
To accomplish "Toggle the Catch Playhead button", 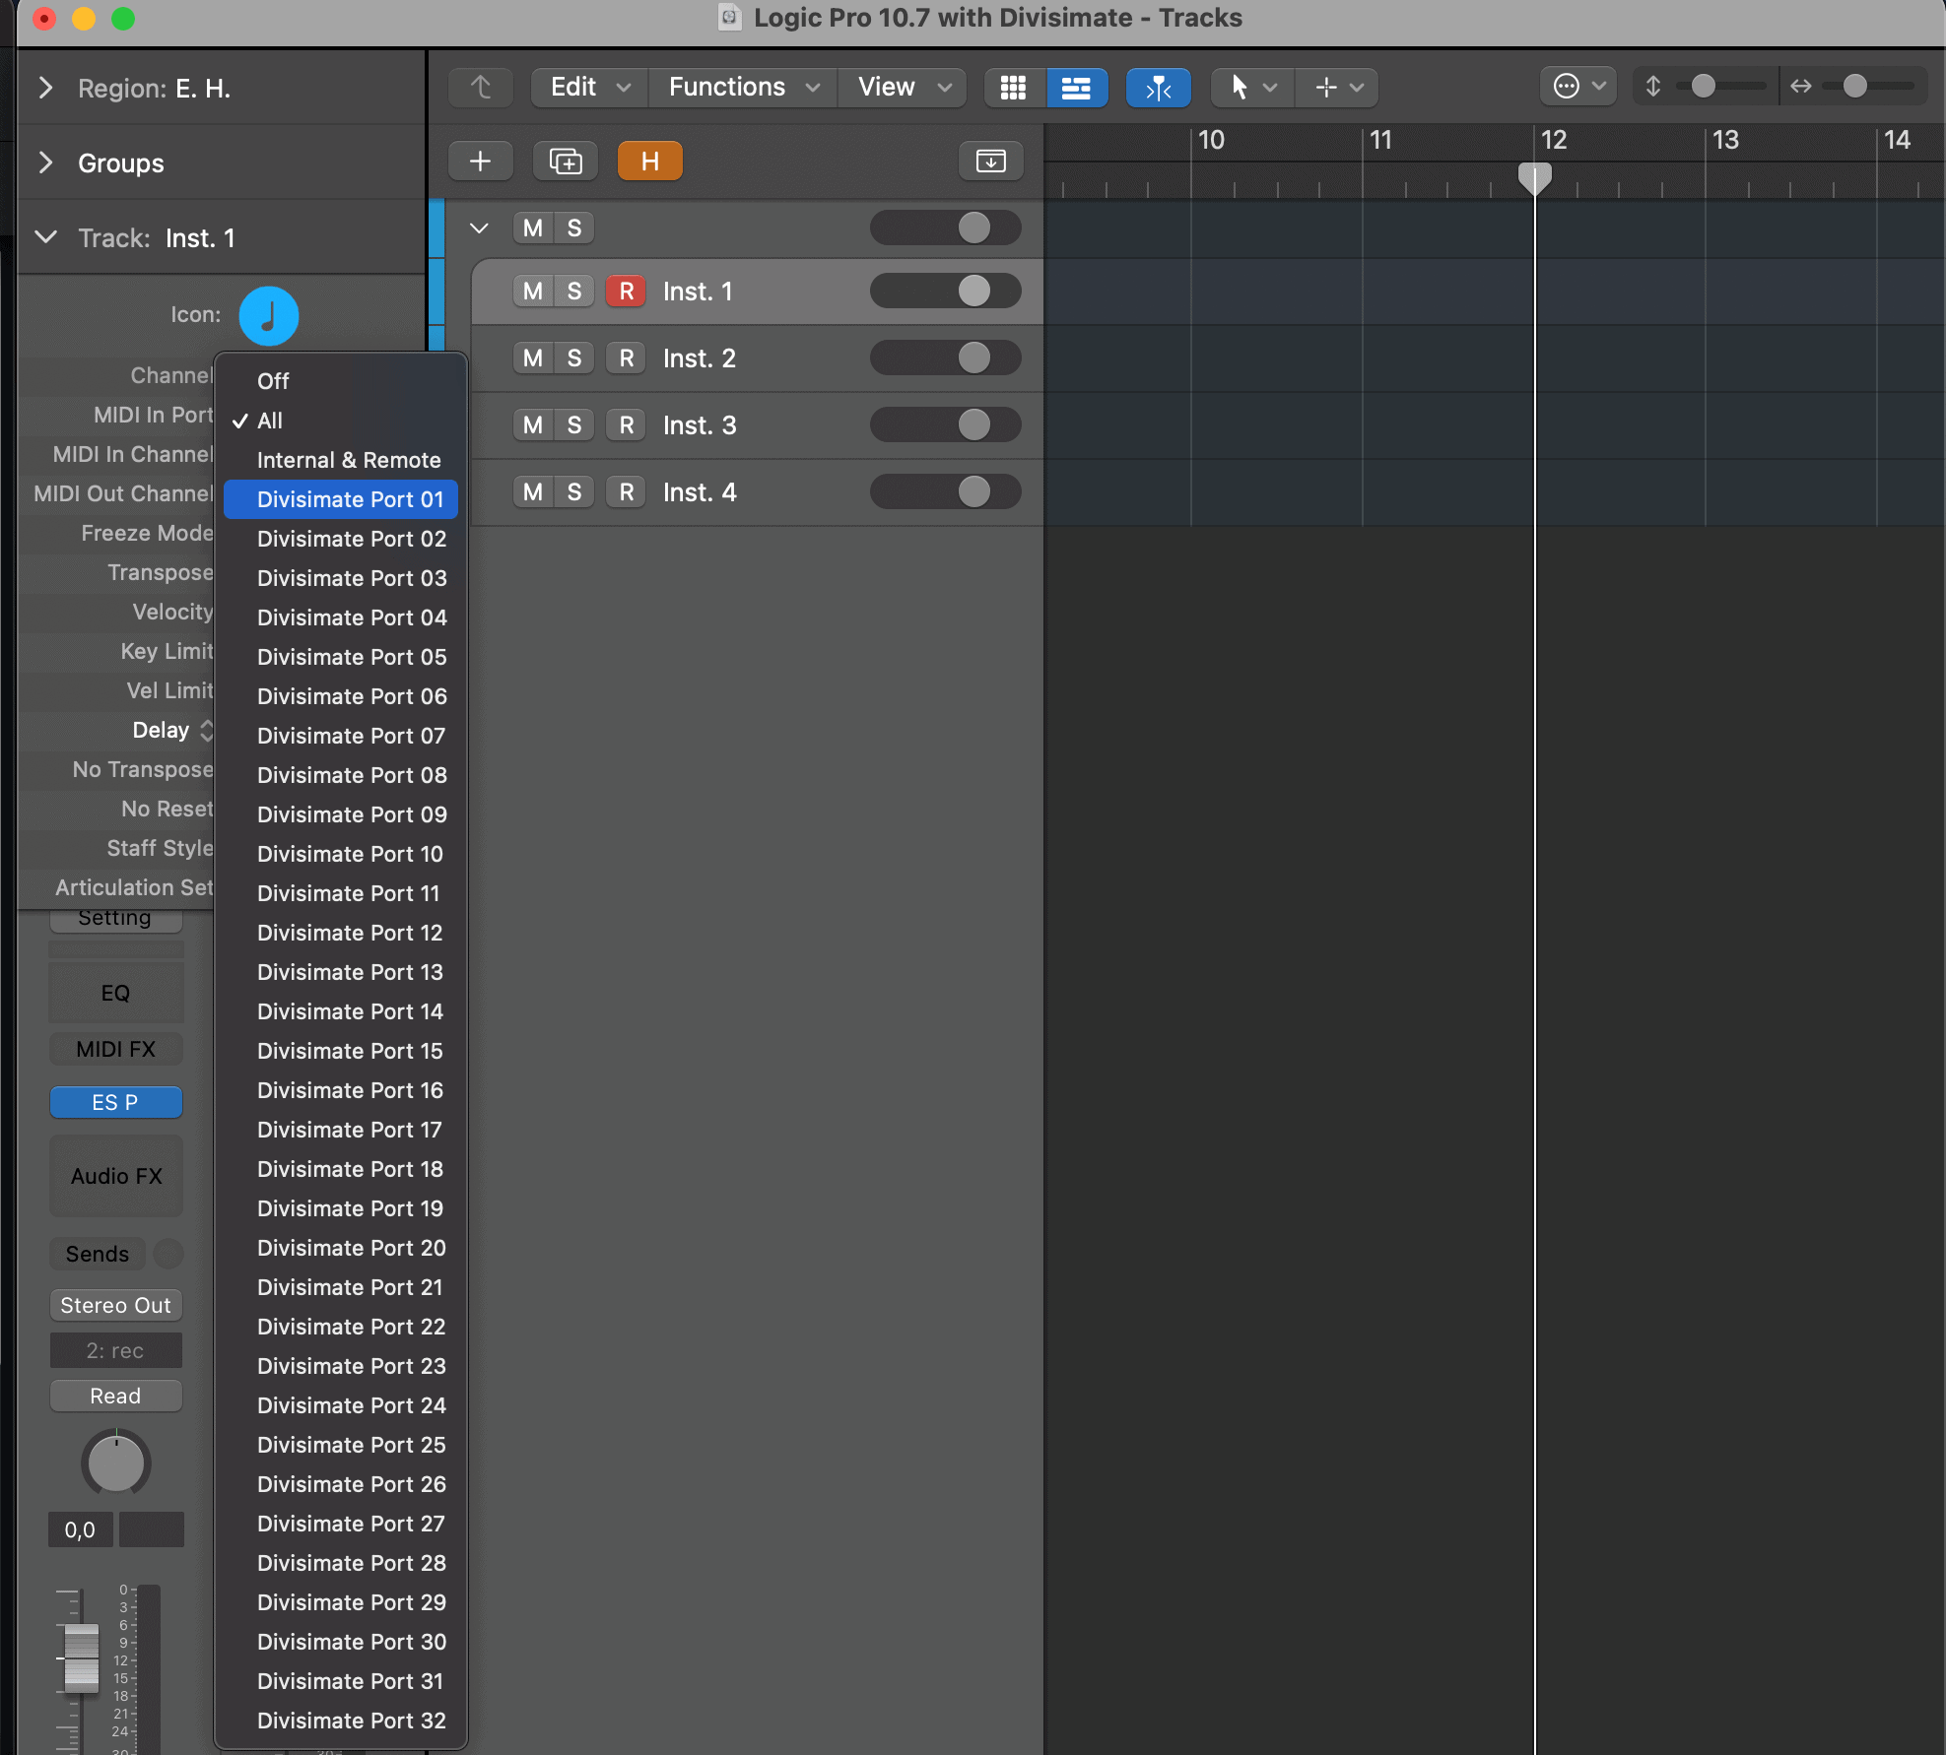I will tap(1158, 87).
